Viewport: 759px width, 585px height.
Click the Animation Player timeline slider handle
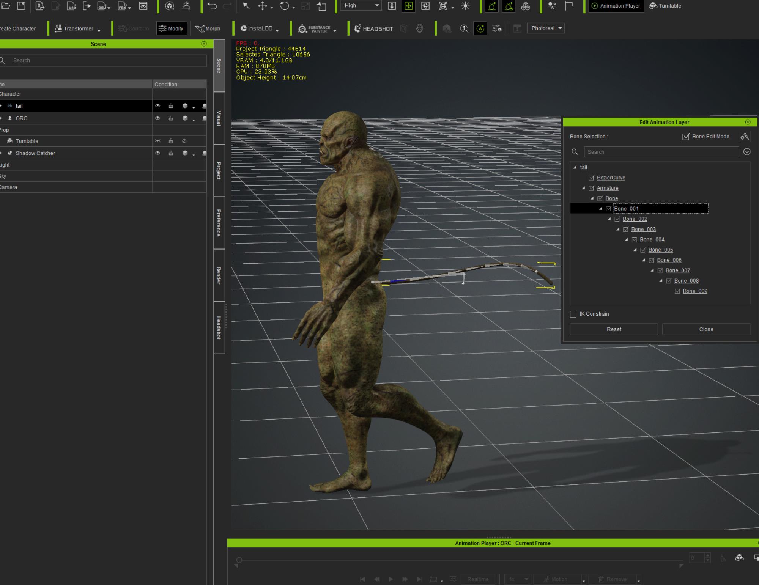pos(239,560)
